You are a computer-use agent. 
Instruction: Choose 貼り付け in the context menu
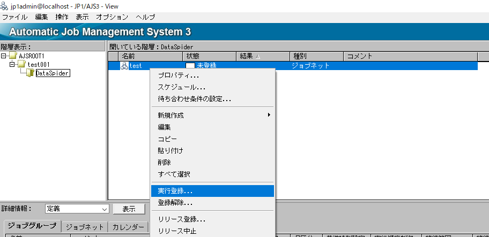(x=213, y=151)
